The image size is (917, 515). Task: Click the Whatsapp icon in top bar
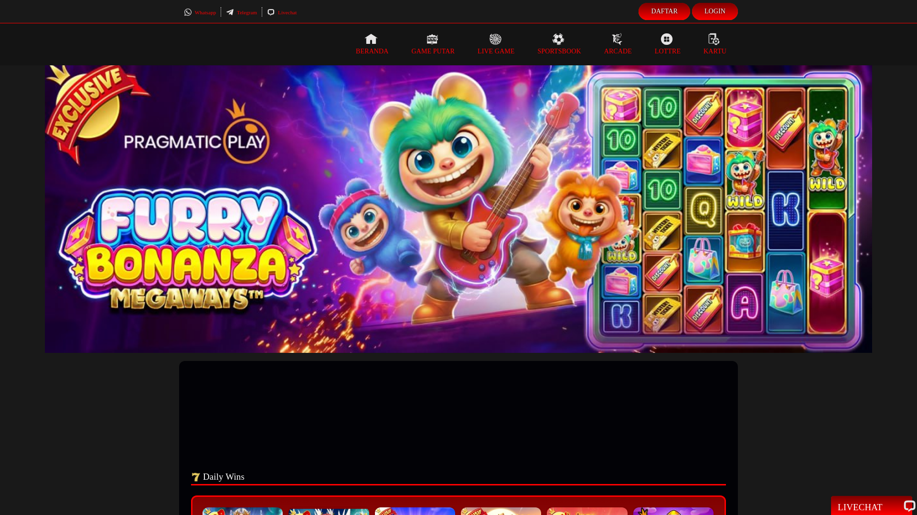(188, 12)
